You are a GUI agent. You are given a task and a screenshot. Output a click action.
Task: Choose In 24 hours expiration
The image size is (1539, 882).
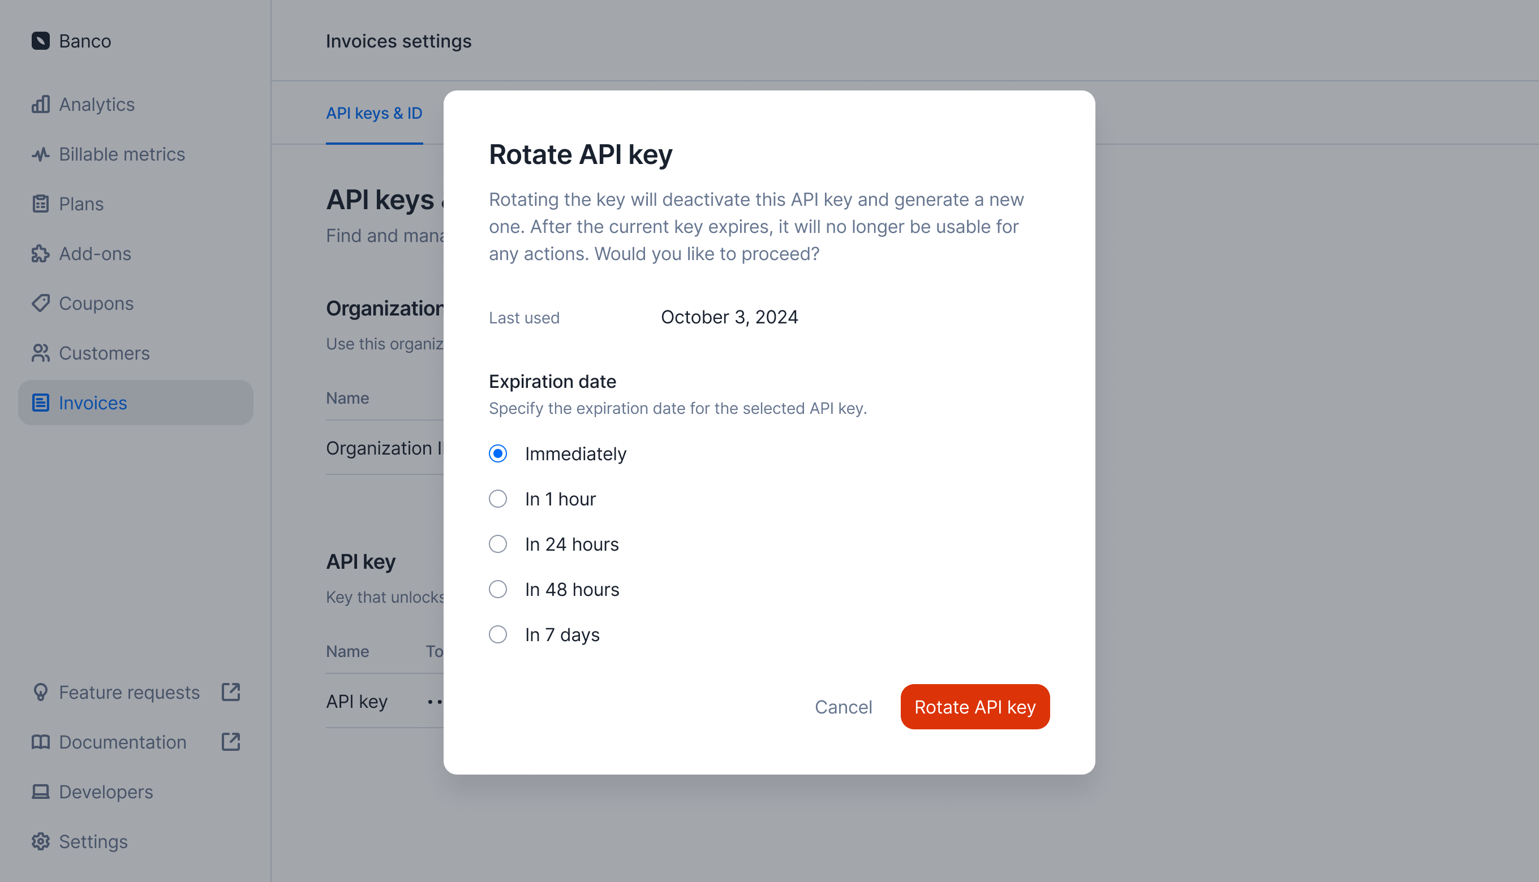click(498, 544)
